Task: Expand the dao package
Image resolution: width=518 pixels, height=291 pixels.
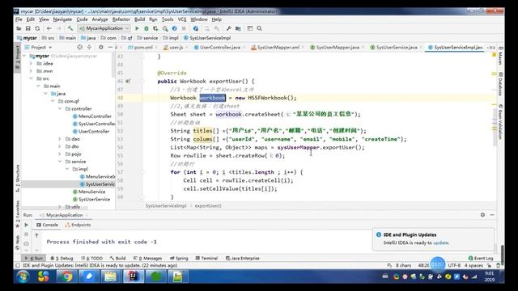Action: [x=60, y=139]
